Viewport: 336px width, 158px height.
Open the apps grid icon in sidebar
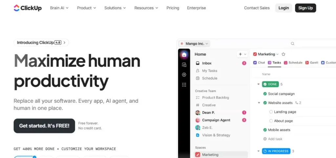pyautogui.click(x=184, y=85)
